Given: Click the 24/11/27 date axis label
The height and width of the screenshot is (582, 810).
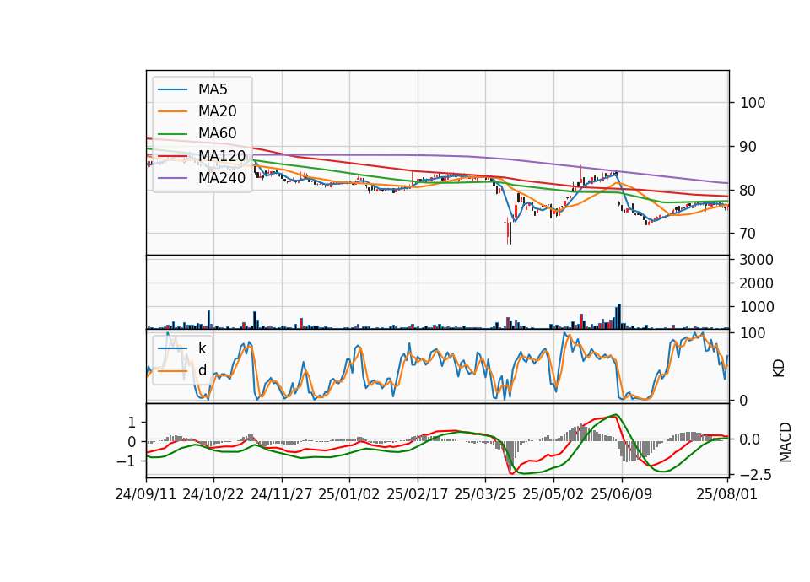Looking at the screenshot, I should click(282, 494).
